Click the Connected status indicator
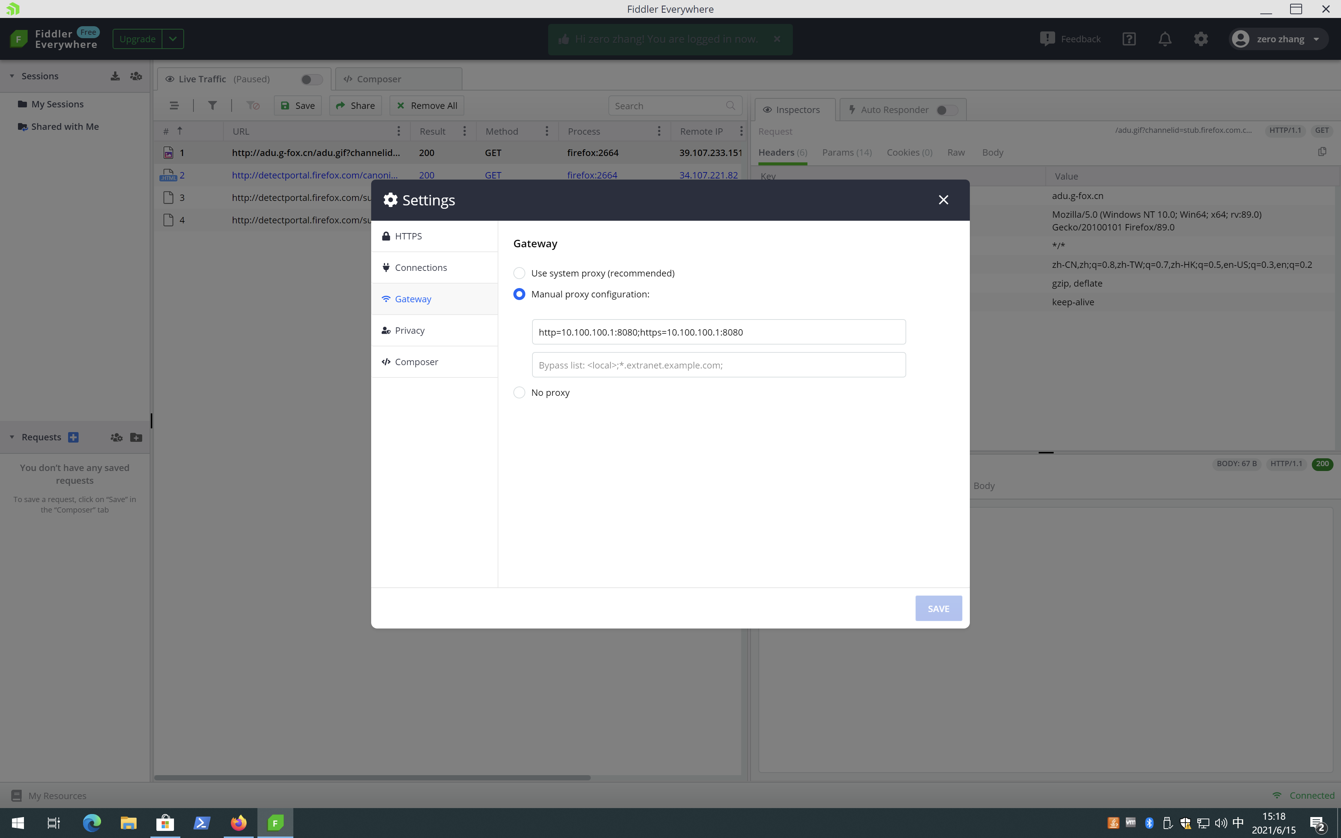1341x838 pixels. [x=1303, y=796]
